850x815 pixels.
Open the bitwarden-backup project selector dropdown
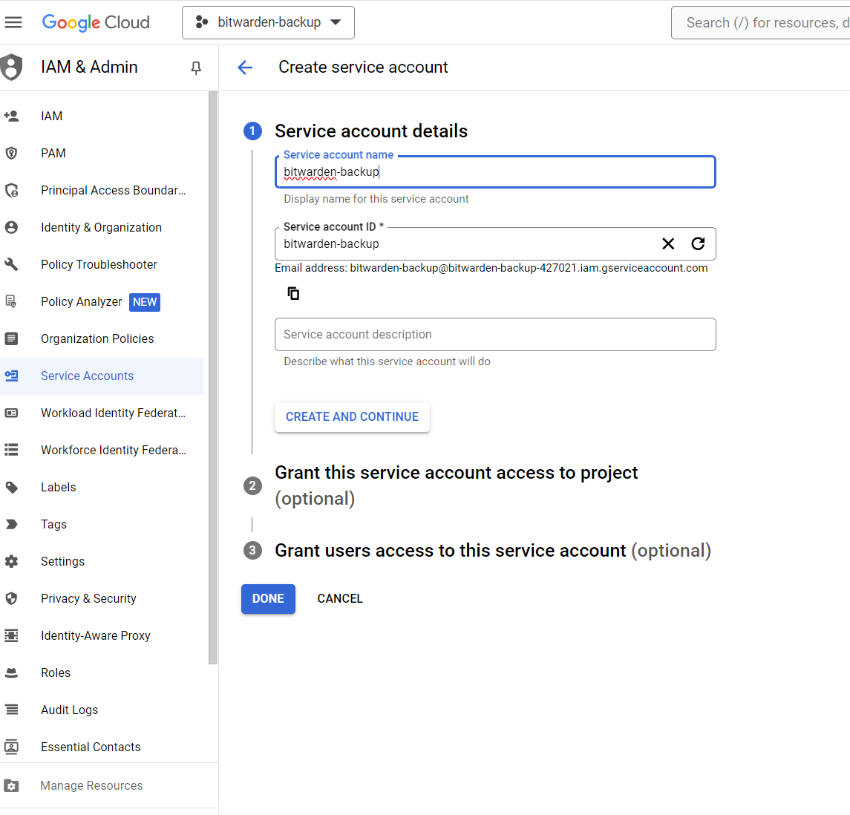268,22
